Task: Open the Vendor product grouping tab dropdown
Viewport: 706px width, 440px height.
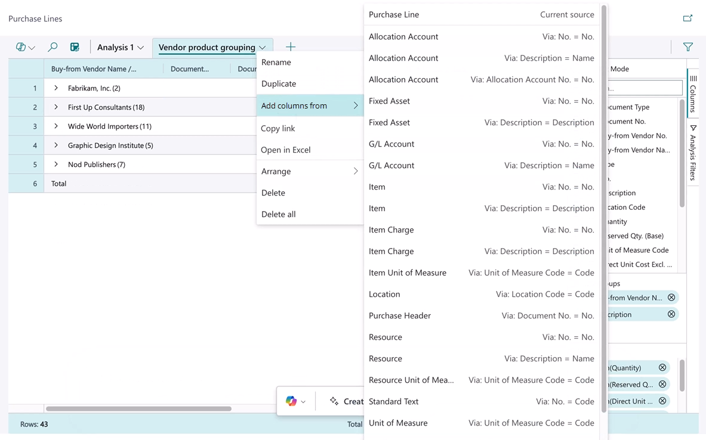Action: point(262,47)
